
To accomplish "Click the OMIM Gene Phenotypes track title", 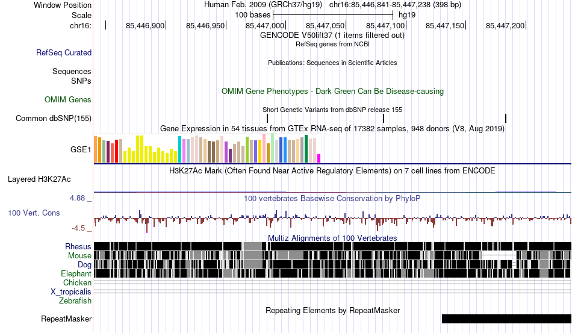I will (x=332, y=91).
